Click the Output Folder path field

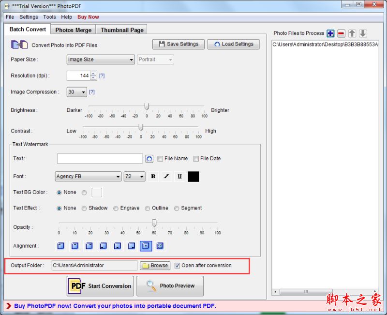94,265
